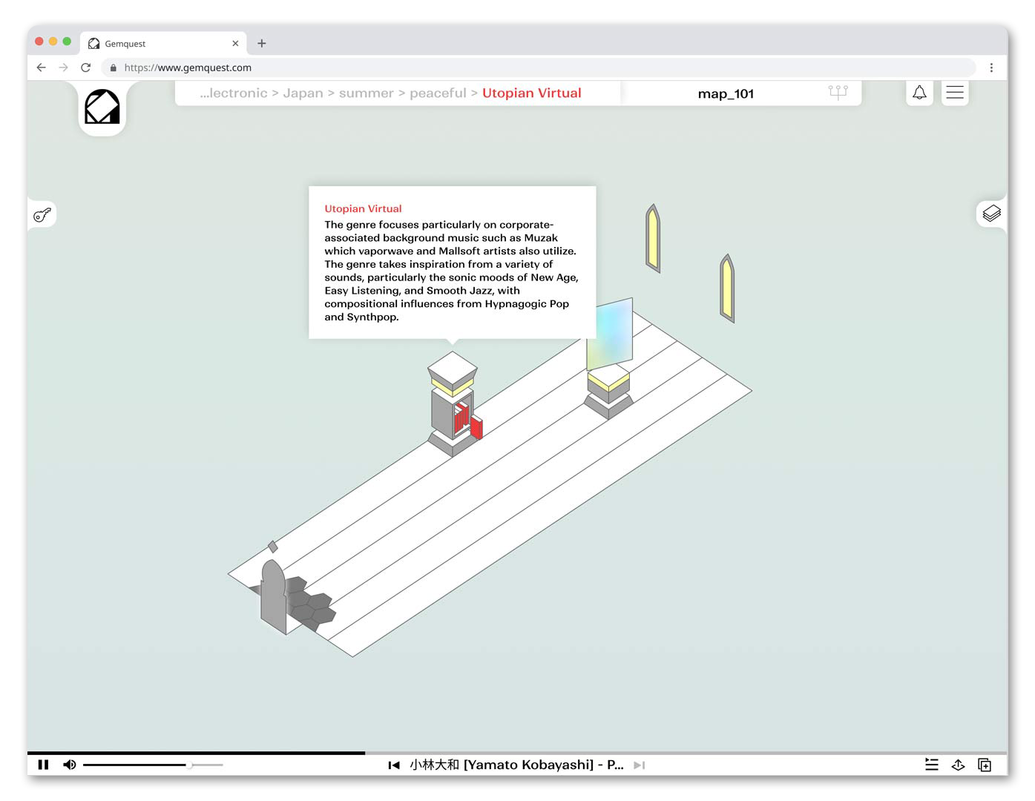The width and height of the screenshot is (1035, 801).
Task: Open the playlist queue icon
Action: [x=932, y=765]
